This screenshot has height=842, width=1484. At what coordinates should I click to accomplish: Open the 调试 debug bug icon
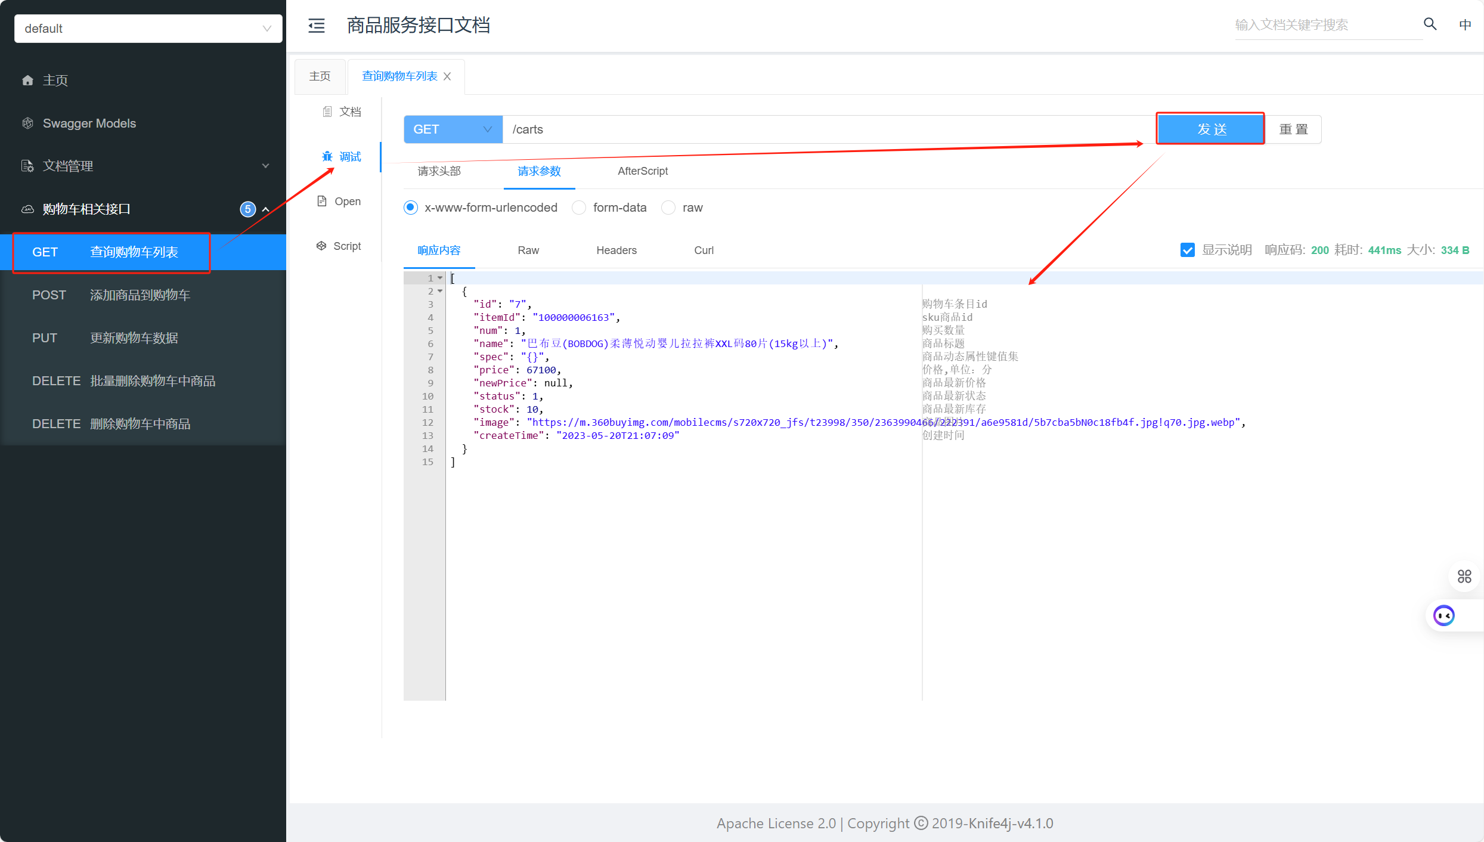pyautogui.click(x=327, y=157)
